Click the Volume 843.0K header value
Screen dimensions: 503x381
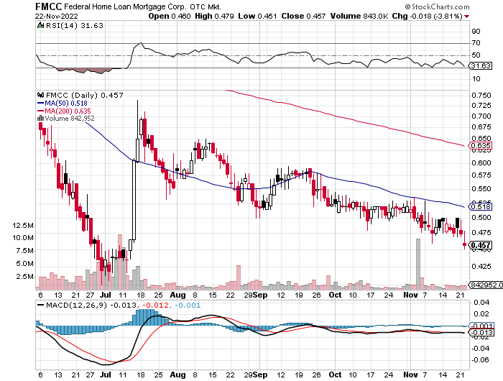[x=359, y=16]
